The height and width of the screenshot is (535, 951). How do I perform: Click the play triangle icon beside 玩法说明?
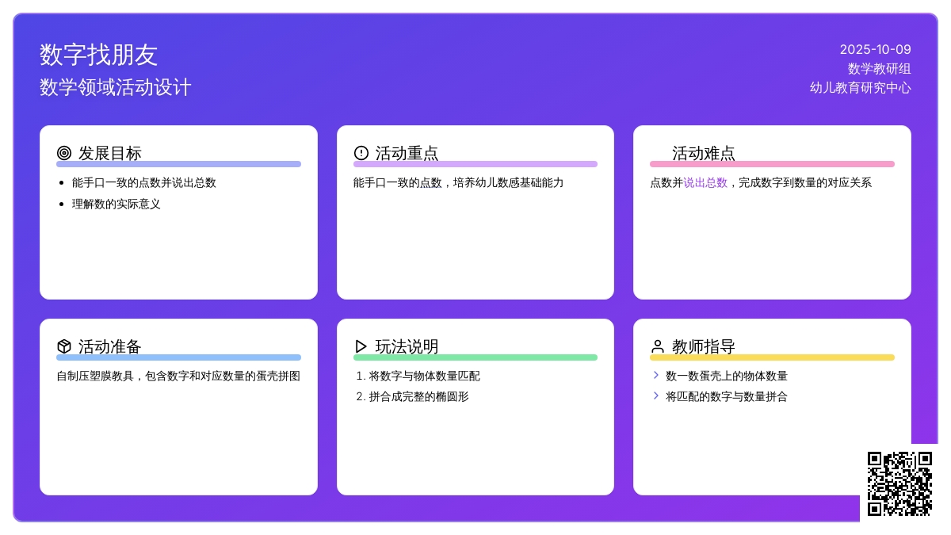point(361,346)
